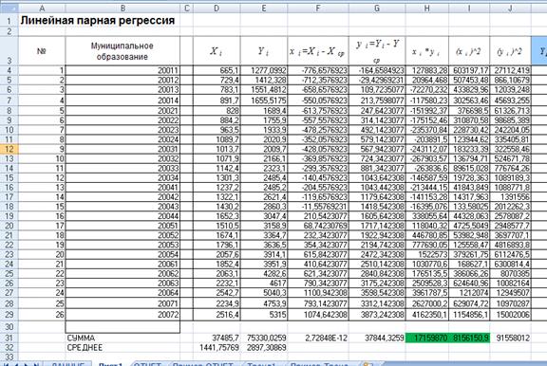The image size is (547, 366).
Task: Select column F header
Action: pos(318,9)
